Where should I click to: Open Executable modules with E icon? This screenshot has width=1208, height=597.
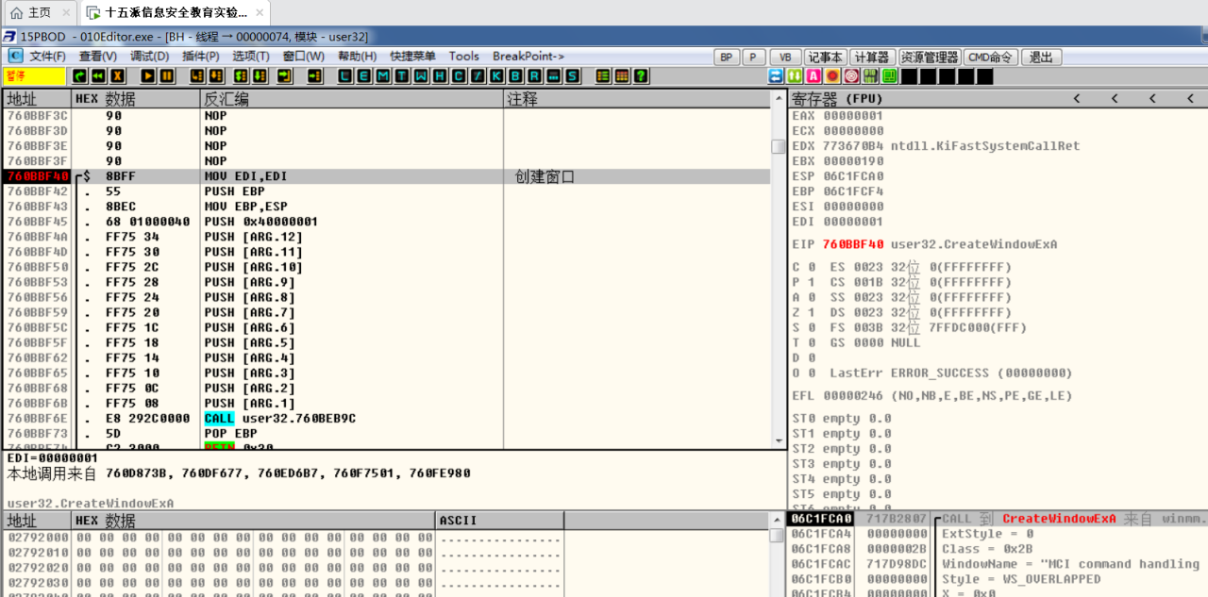[x=365, y=75]
